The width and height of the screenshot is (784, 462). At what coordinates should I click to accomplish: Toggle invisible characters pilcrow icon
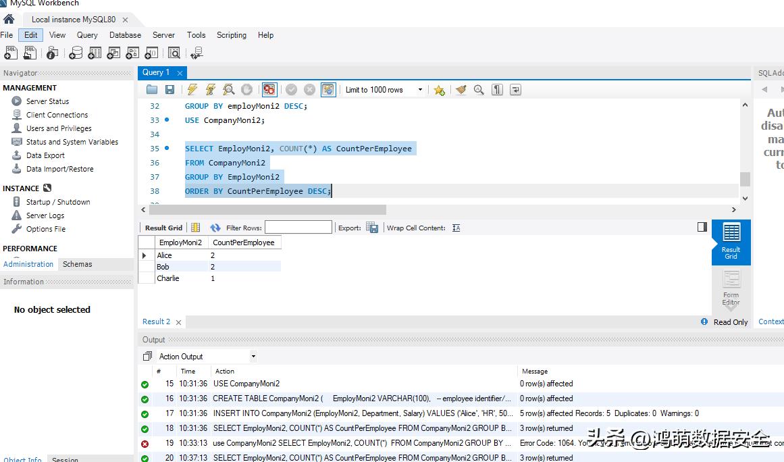tap(497, 90)
